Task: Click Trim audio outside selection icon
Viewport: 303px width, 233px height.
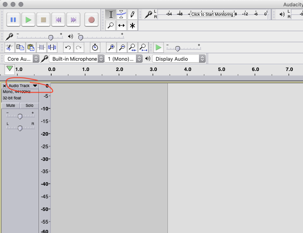Action: (x=41, y=47)
